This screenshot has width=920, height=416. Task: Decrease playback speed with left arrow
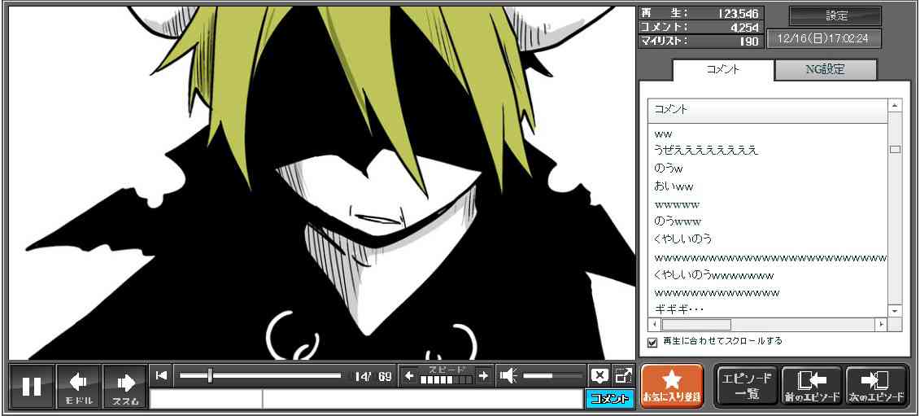409,375
